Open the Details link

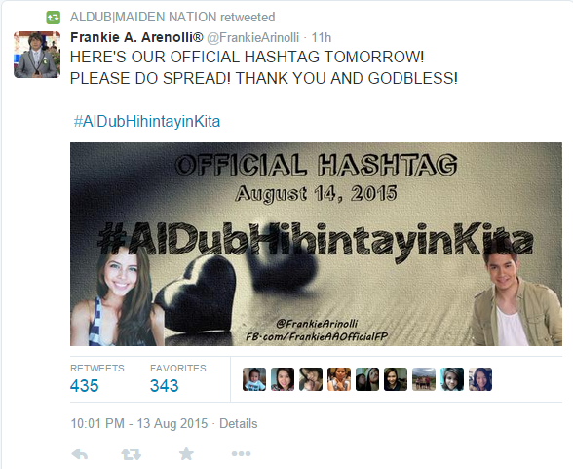pos(238,424)
